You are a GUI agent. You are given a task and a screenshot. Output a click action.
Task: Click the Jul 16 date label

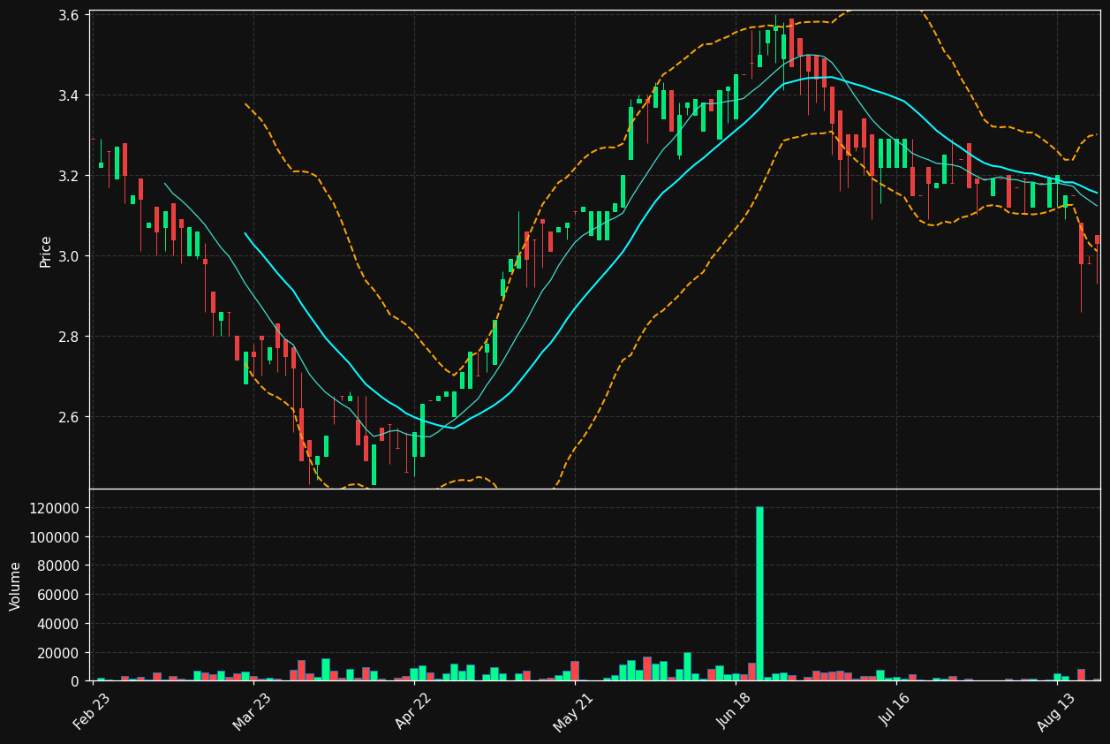[x=895, y=711]
